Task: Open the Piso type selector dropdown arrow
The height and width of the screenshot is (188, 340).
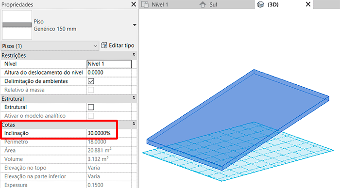Action: coord(135,25)
